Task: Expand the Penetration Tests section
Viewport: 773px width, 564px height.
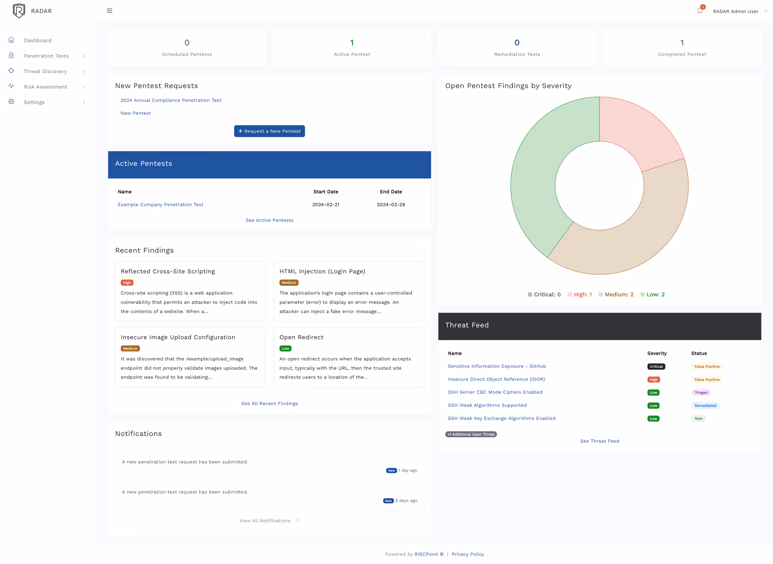Action: 84,56
